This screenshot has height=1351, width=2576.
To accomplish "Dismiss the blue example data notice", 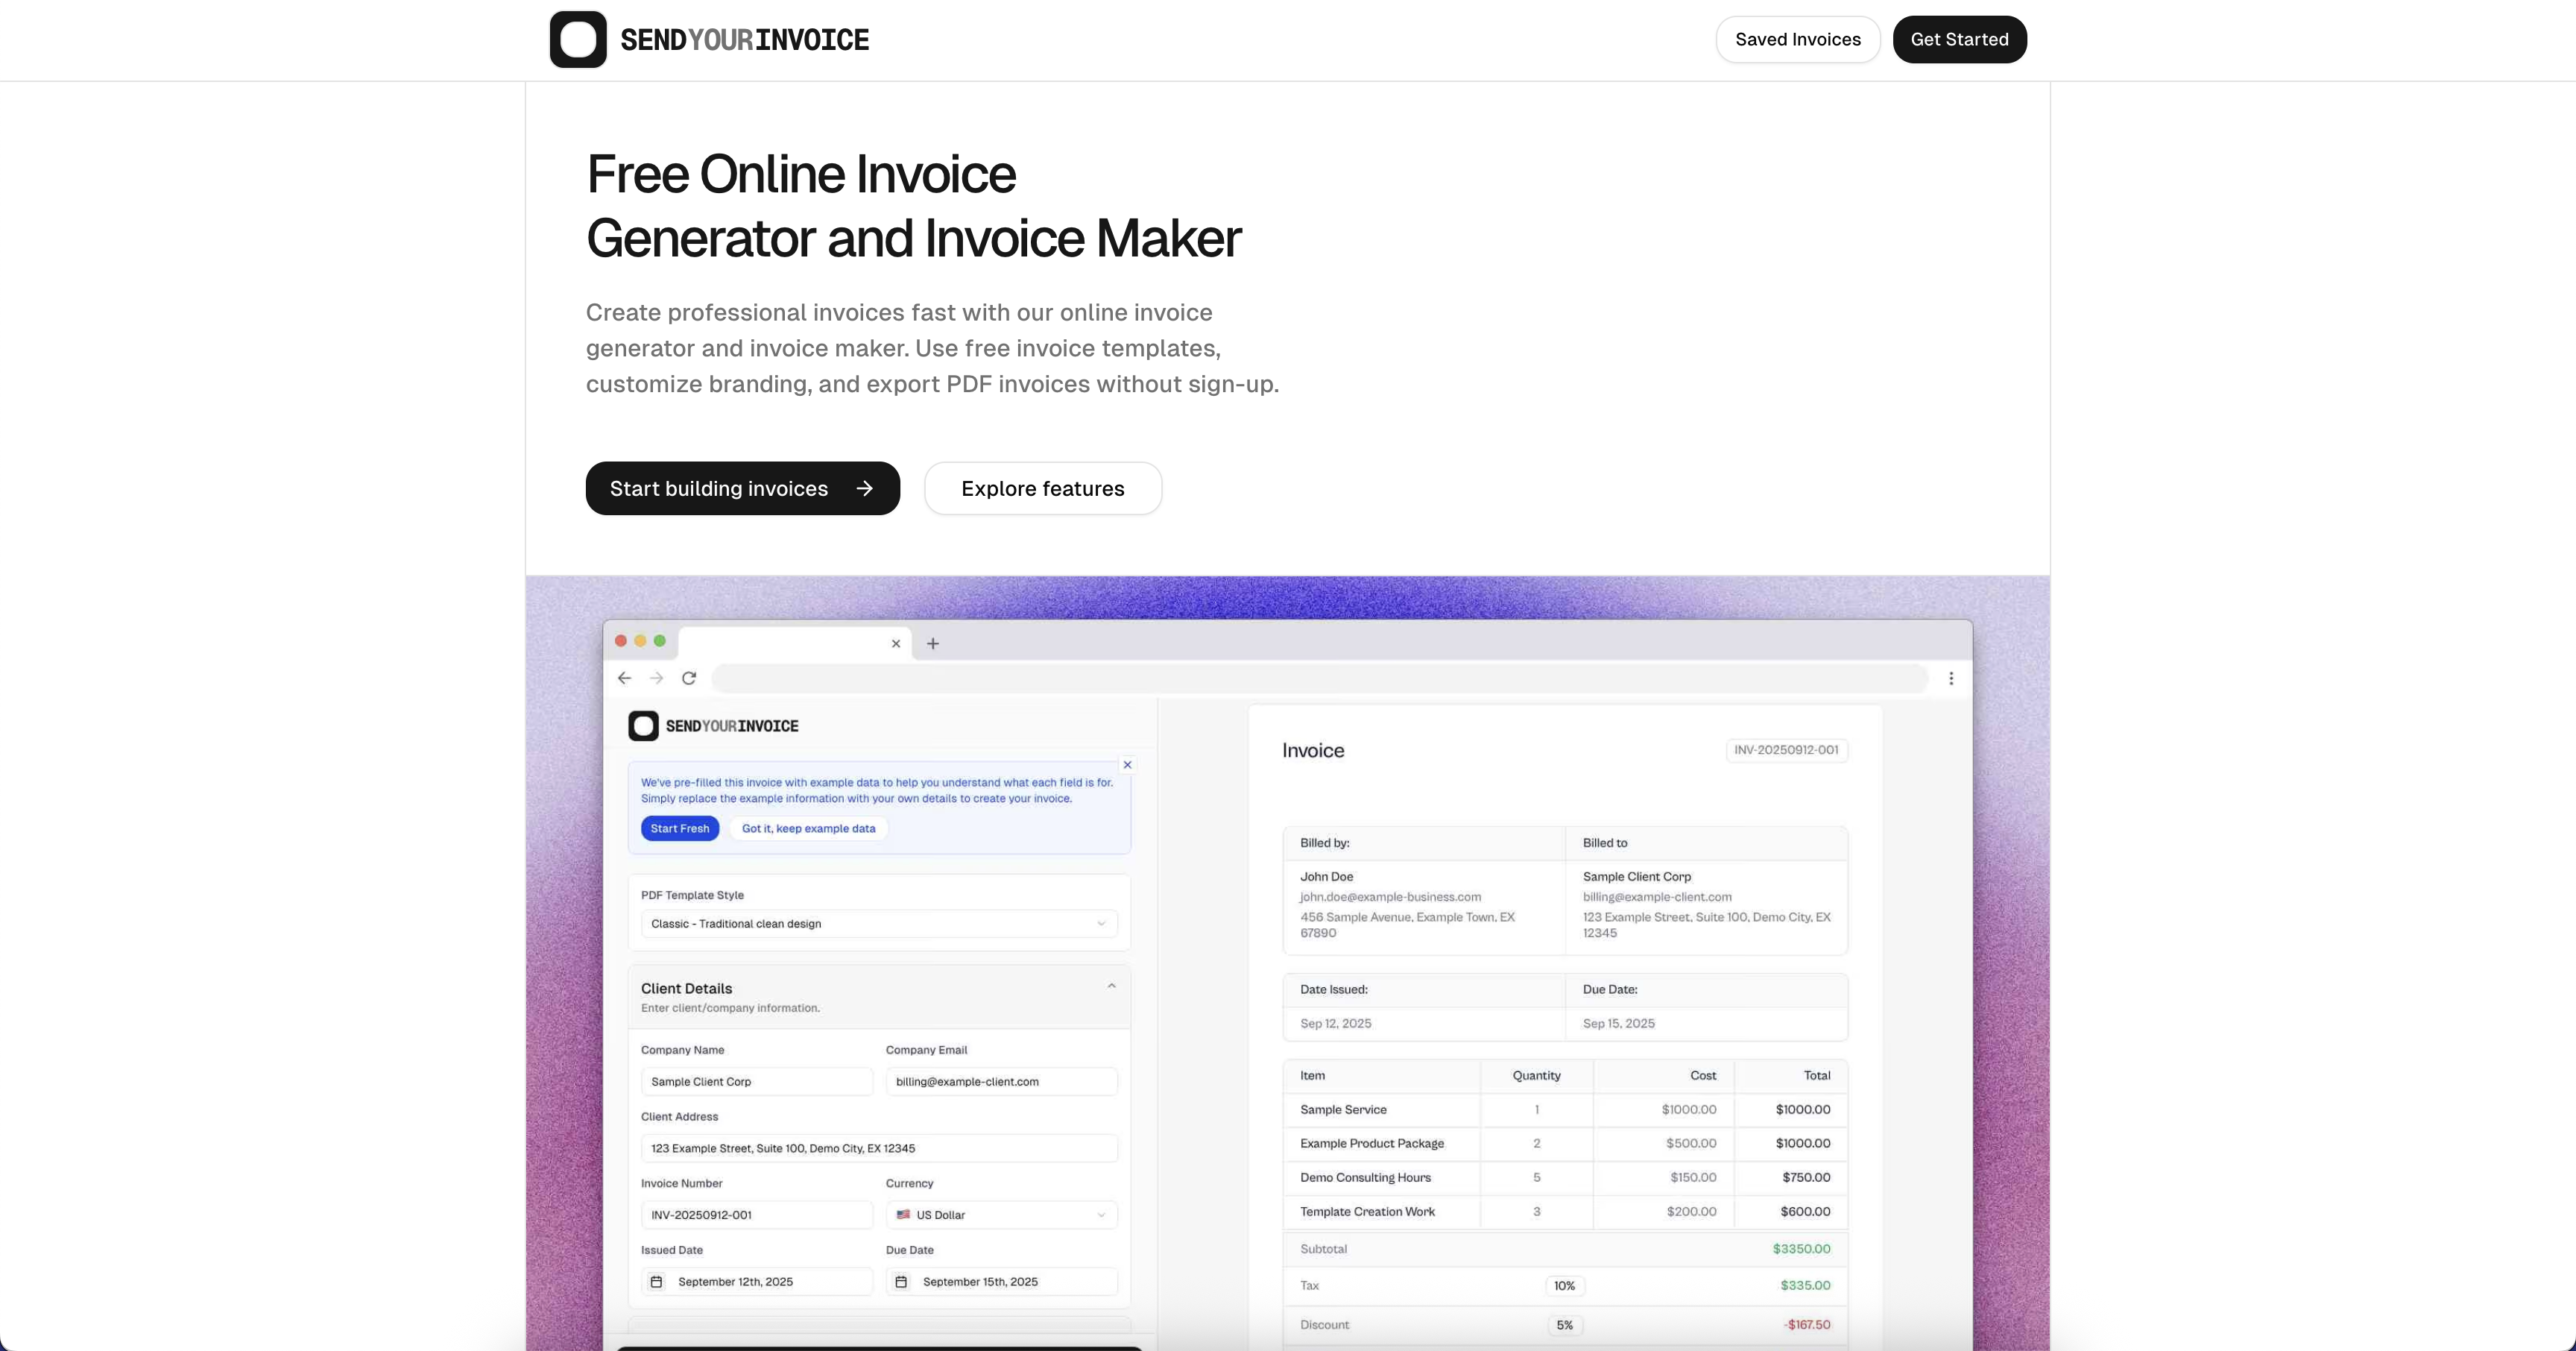I will (x=1127, y=765).
